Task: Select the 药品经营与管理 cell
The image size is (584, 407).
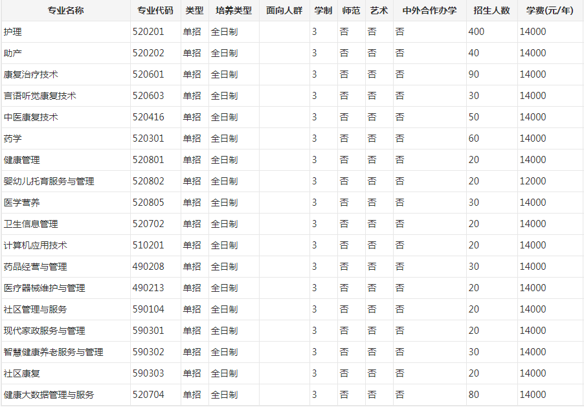Action: coord(65,267)
